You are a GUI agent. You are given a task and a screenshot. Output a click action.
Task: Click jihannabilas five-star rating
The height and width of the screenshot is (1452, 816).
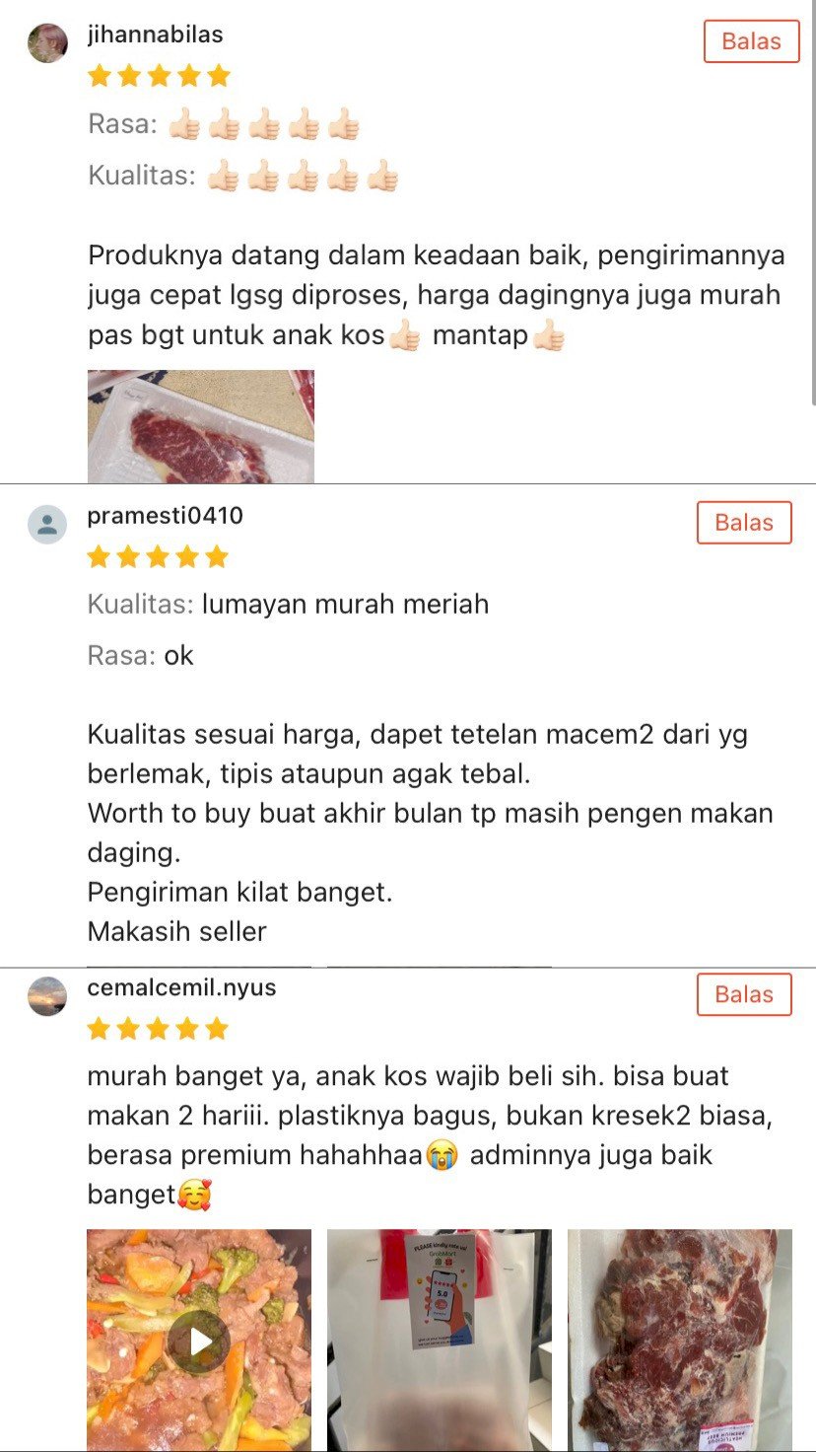point(159,76)
